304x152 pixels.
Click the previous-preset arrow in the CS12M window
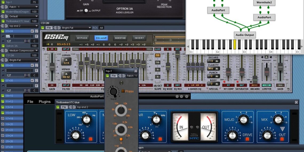pos(55,28)
